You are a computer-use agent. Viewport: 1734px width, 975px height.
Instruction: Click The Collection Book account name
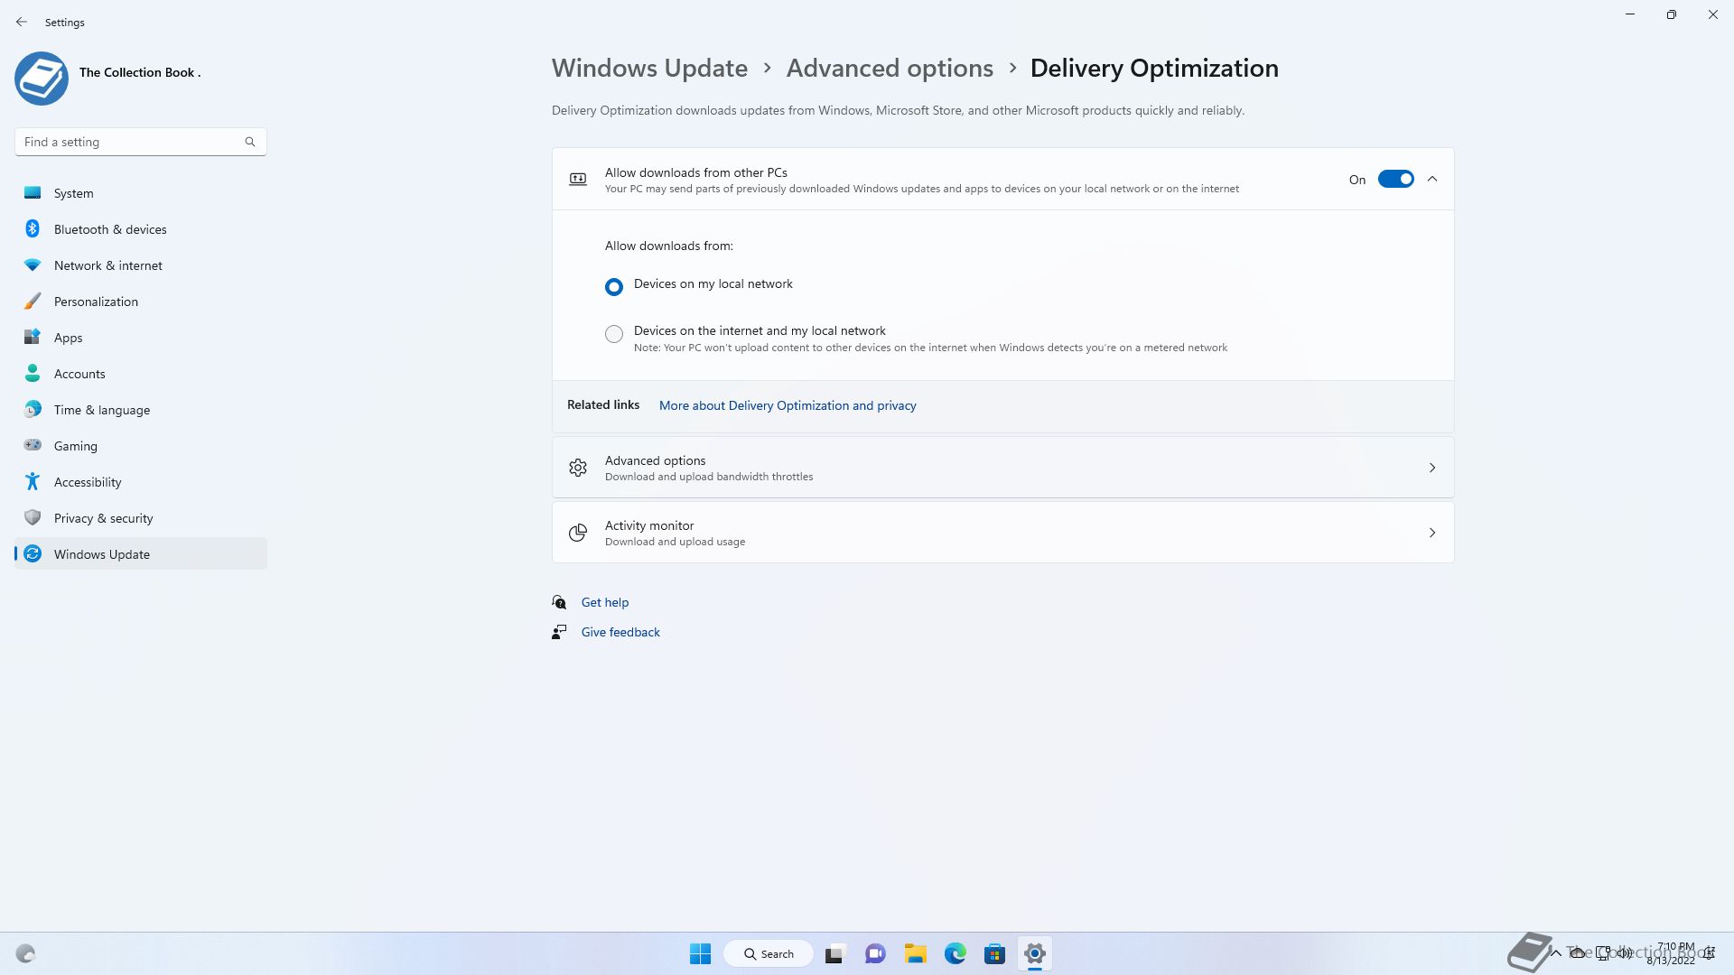point(140,72)
